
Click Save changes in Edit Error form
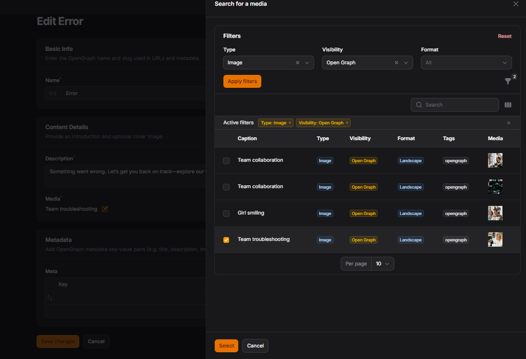[x=58, y=342]
